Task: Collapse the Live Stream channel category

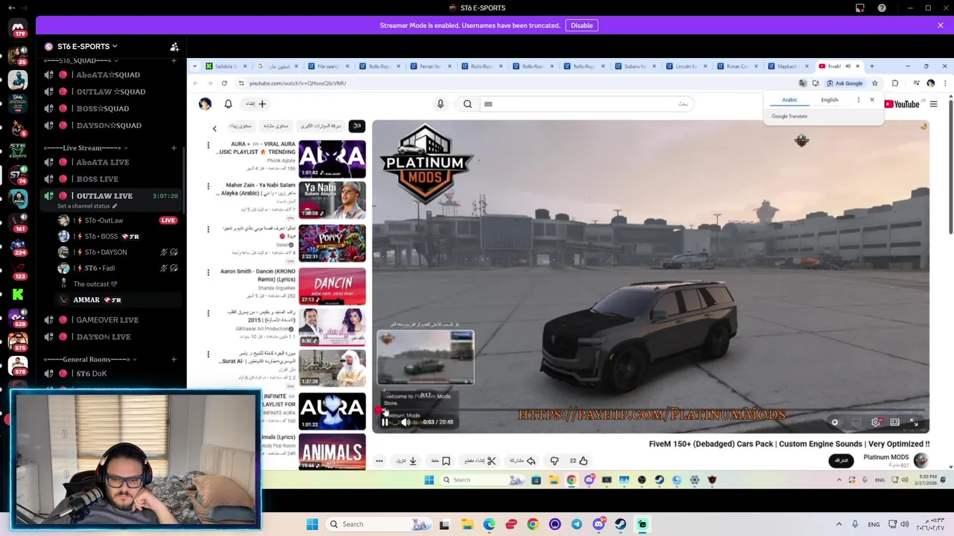Action: (86, 148)
